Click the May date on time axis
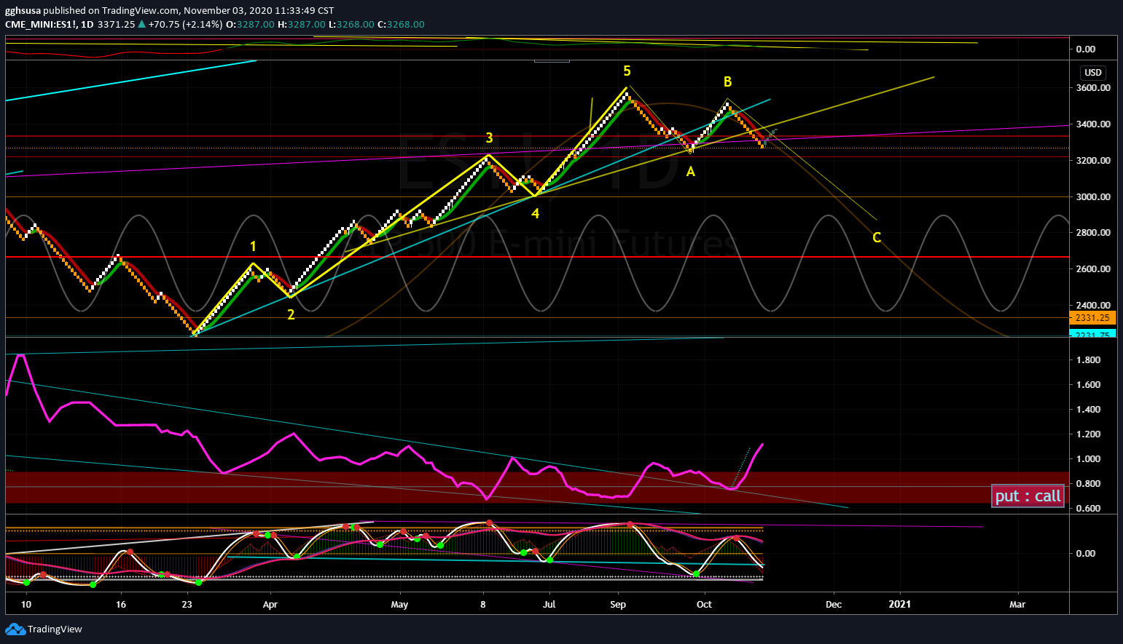Viewport: 1123px width, 644px height. tap(399, 605)
